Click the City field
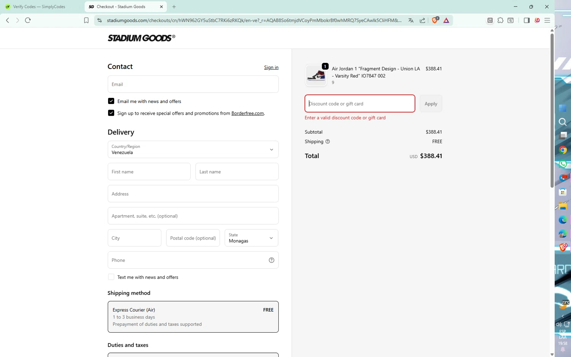The height and width of the screenshot is (357, 571). [134, 238]
